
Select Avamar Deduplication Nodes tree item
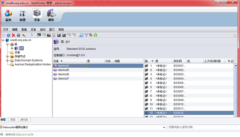33,65
